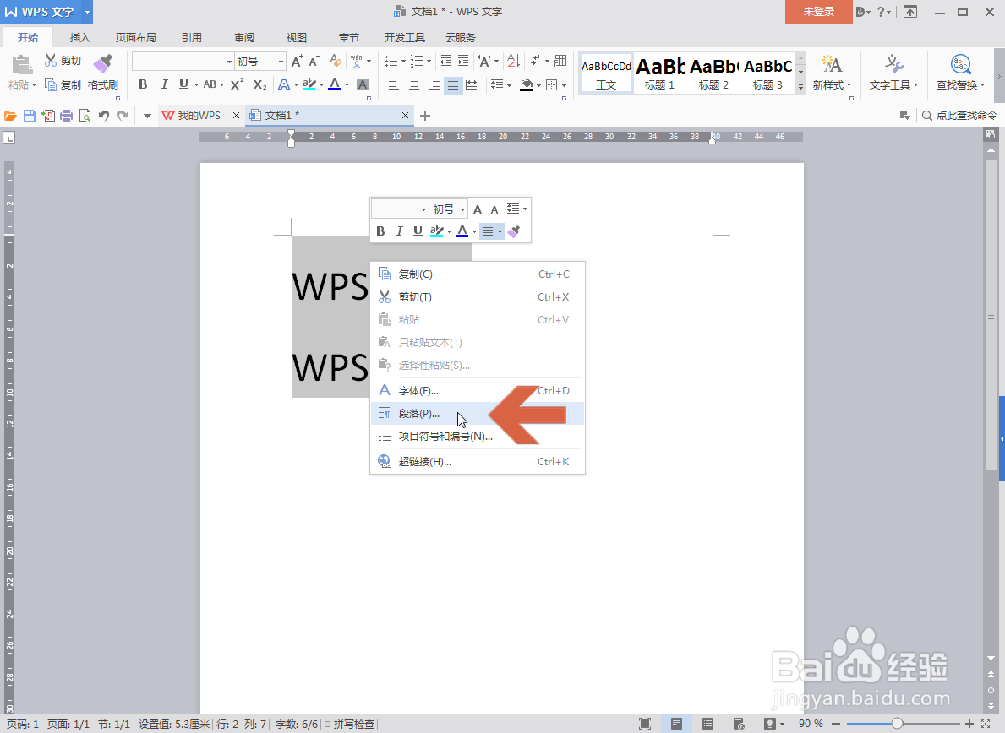Expand the line spacing dropdown in ribbon
Screen dimensions: 1005x733
coord(510,85)
